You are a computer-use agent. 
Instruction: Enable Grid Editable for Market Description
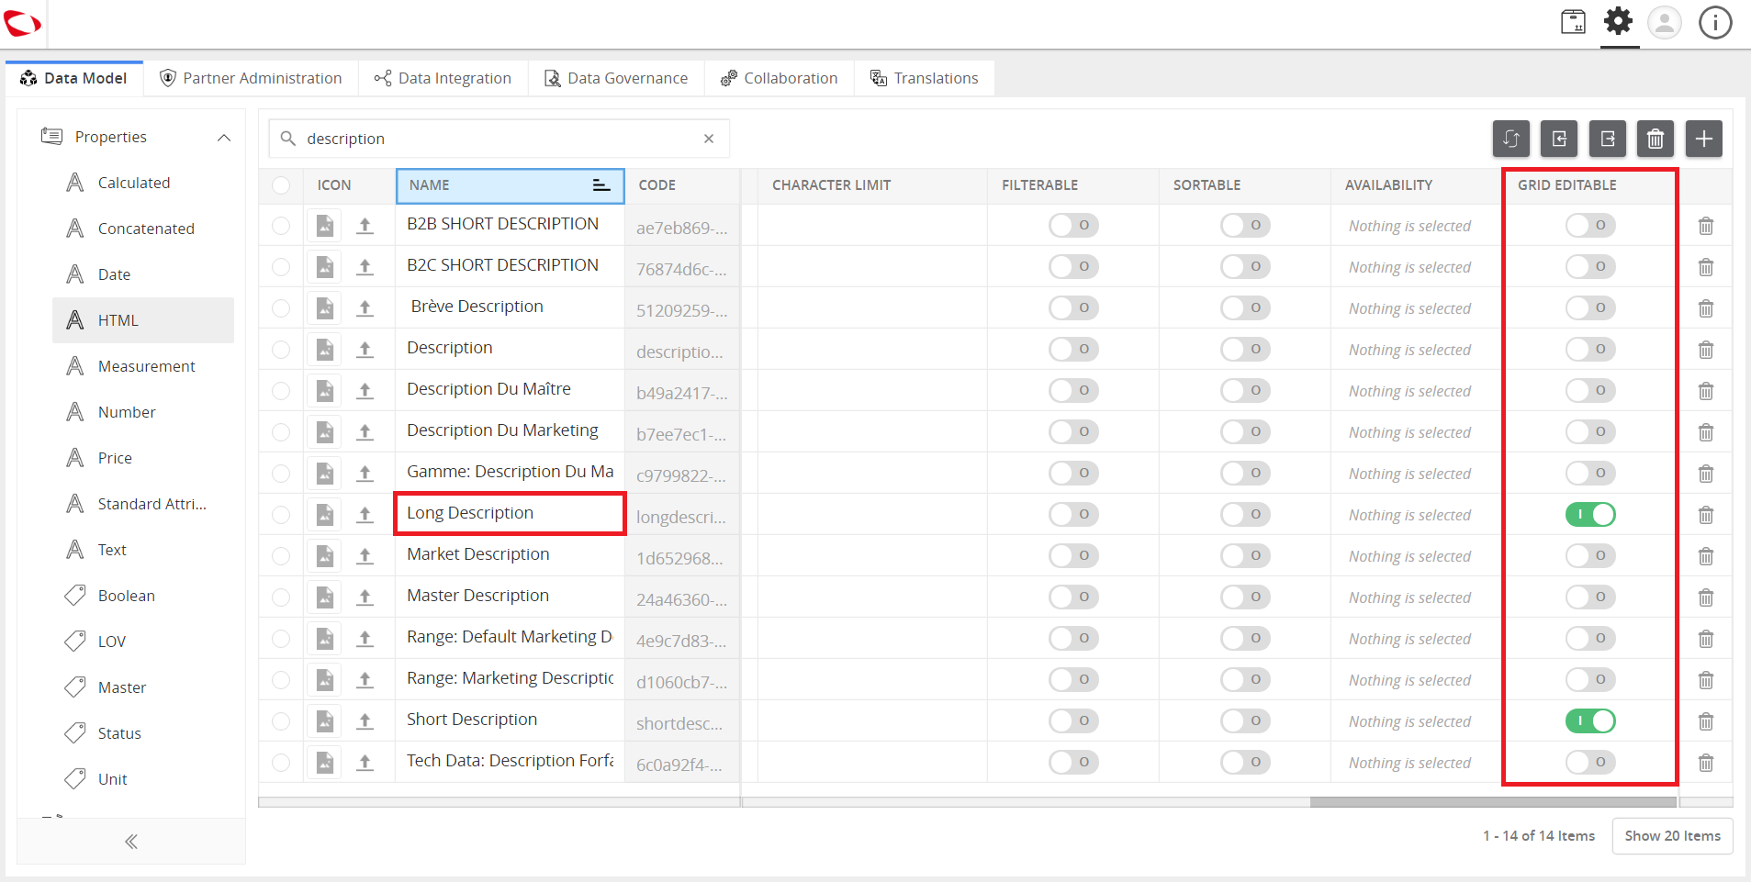pos(1590,555)
